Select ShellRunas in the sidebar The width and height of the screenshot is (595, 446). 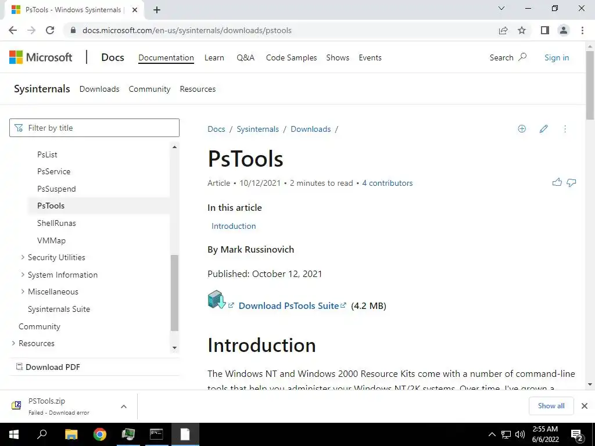(56, 223)
